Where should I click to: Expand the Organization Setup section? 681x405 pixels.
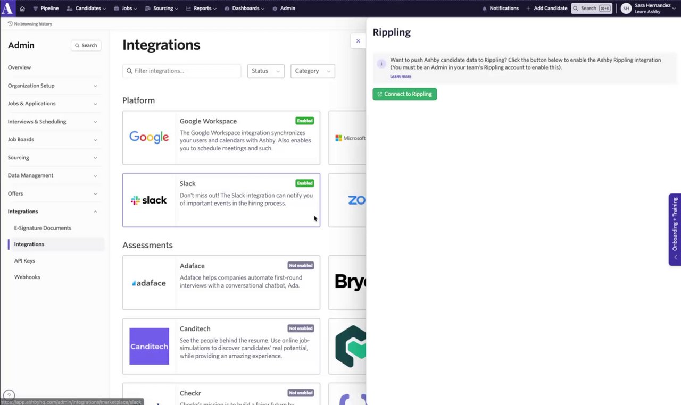(x=53, y=86)
